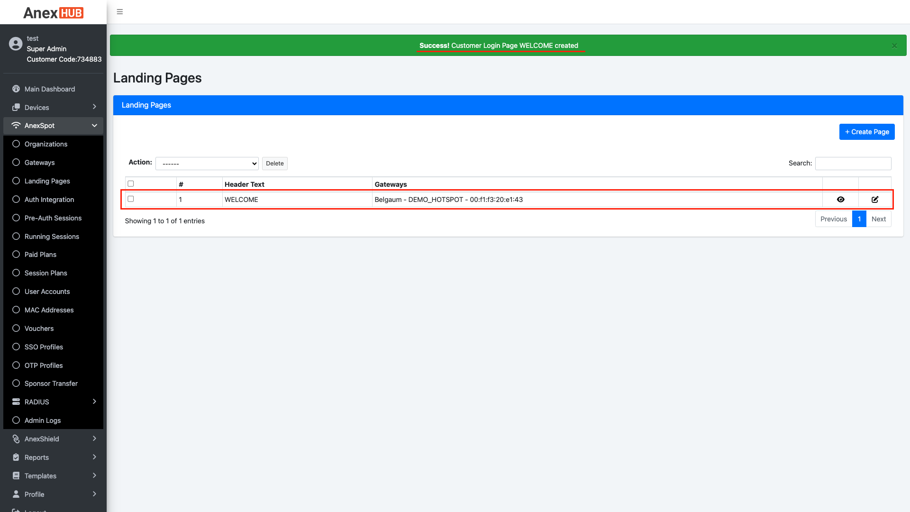Viewport: 910px width, 512px height.
Task: Select the AnexShield shield icon
Action: point(16,439)
